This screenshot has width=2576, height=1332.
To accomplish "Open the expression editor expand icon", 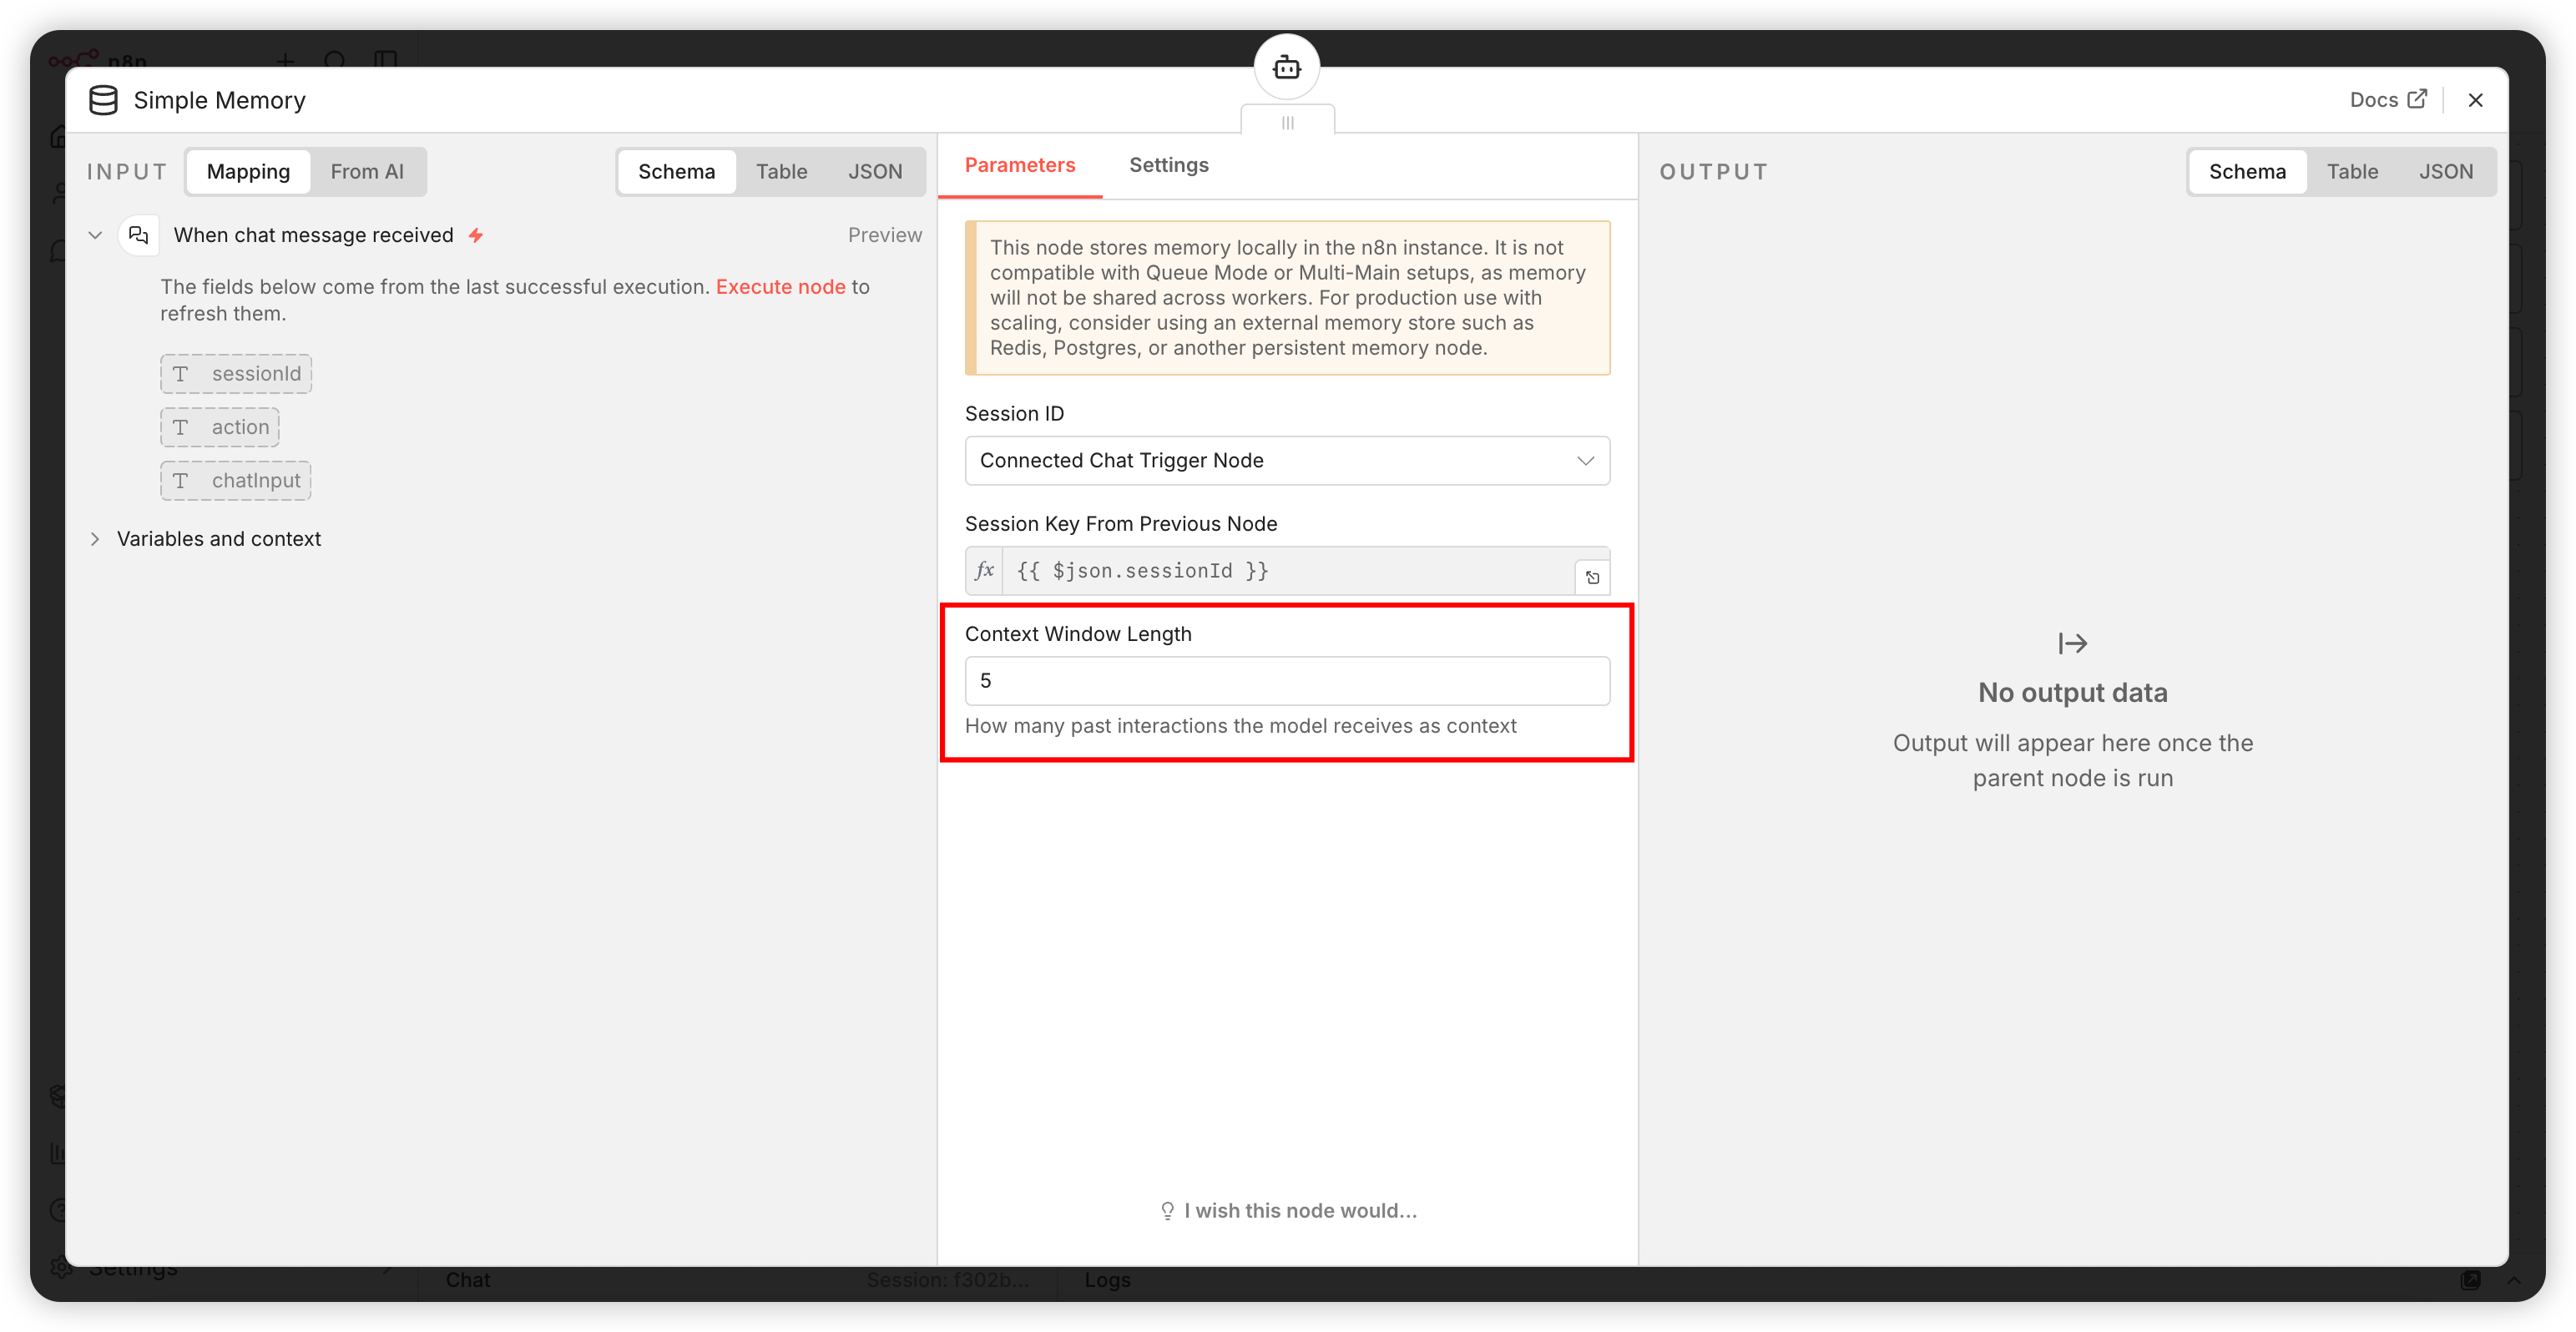I will [x=1592, y=577].
